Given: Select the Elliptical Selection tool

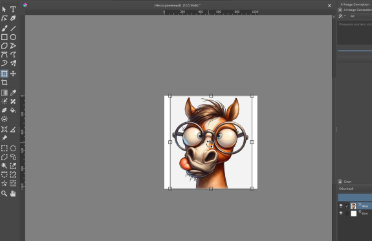Looking at the screenshot, I should [13, 149].
